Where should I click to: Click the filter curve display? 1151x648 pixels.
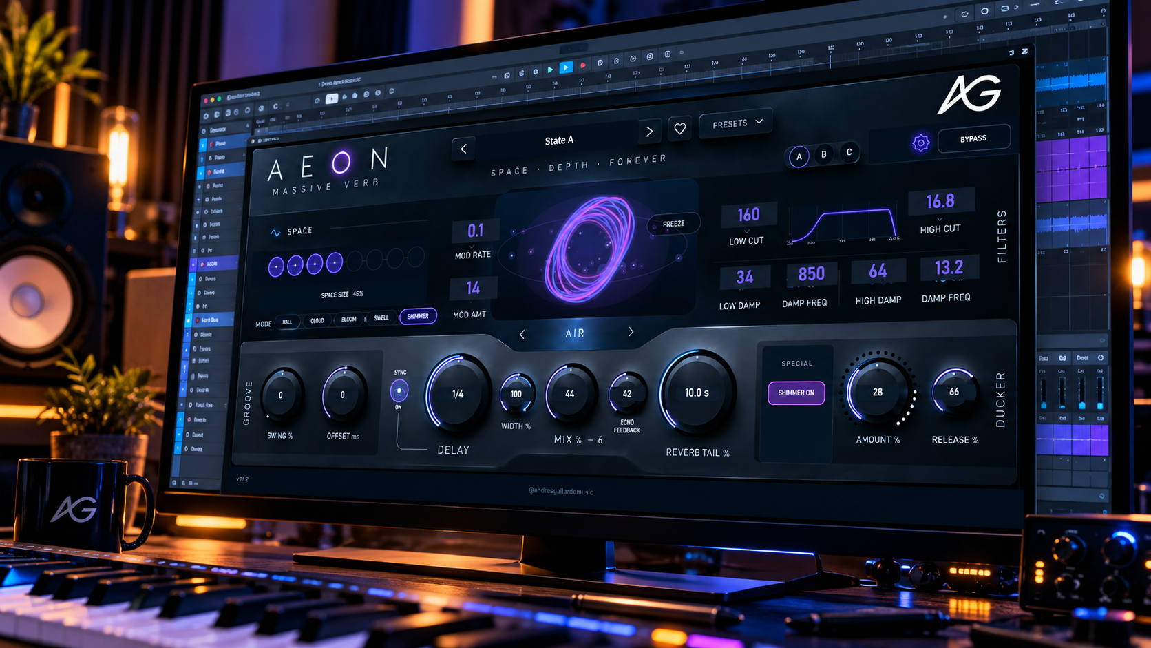[843, 224]
